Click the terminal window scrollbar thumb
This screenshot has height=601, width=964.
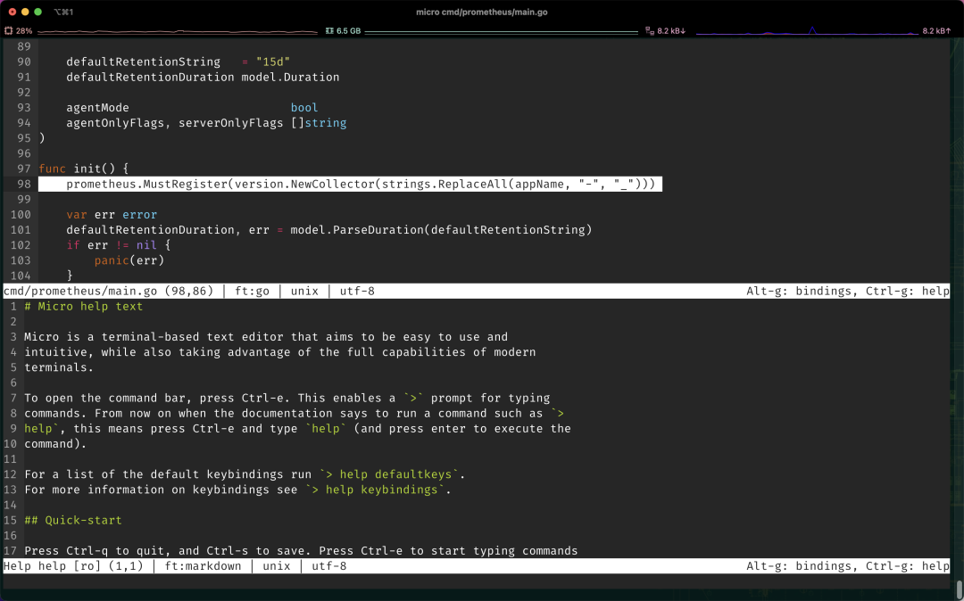click(x=959, y=589)
